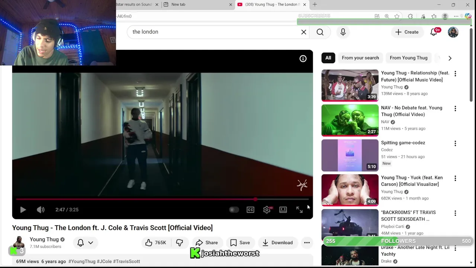Click the video info card icon
This screenshot has width=476, height=268.
point(303,58)
